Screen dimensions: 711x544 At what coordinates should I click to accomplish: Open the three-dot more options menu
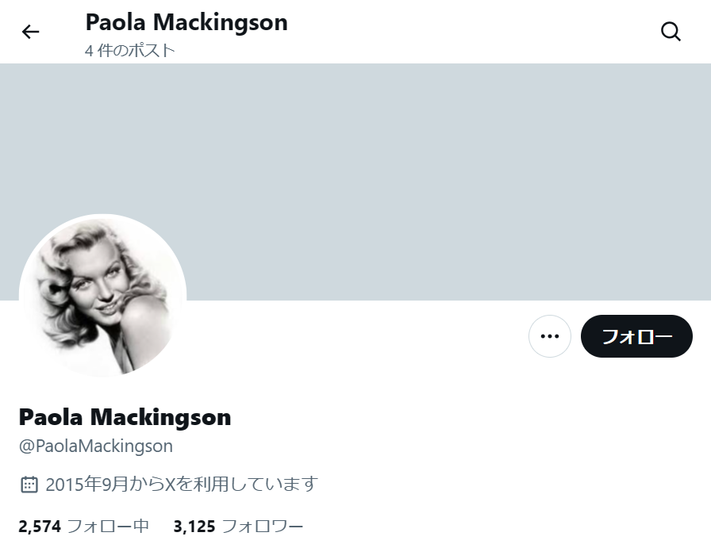coord(550,336)
